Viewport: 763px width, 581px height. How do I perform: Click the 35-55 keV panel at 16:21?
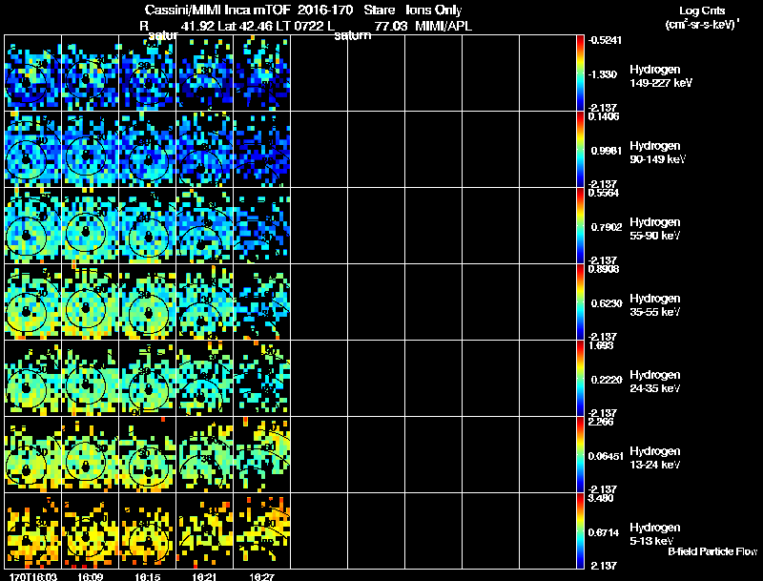tap(205, 301)
